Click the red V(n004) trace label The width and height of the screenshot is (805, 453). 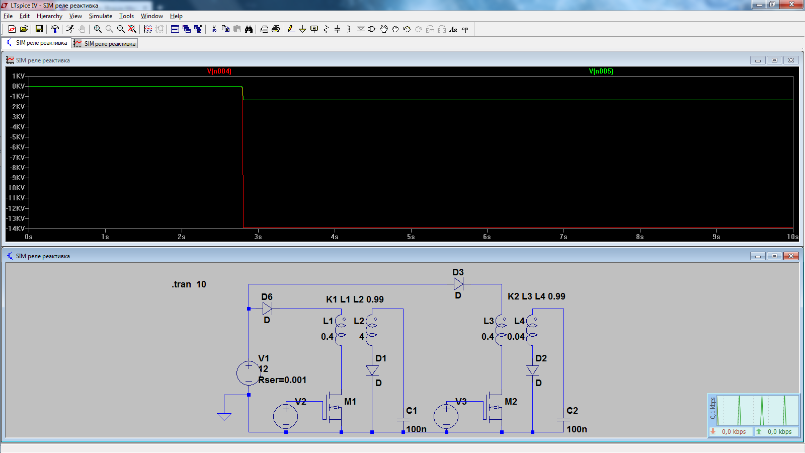(219, 71)
